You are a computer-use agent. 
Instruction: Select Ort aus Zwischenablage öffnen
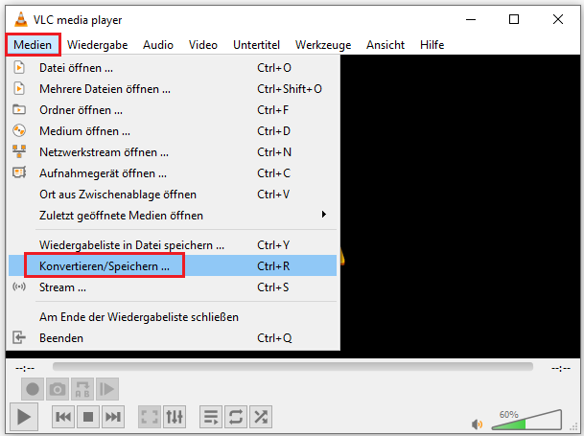(x=173, y=195)
